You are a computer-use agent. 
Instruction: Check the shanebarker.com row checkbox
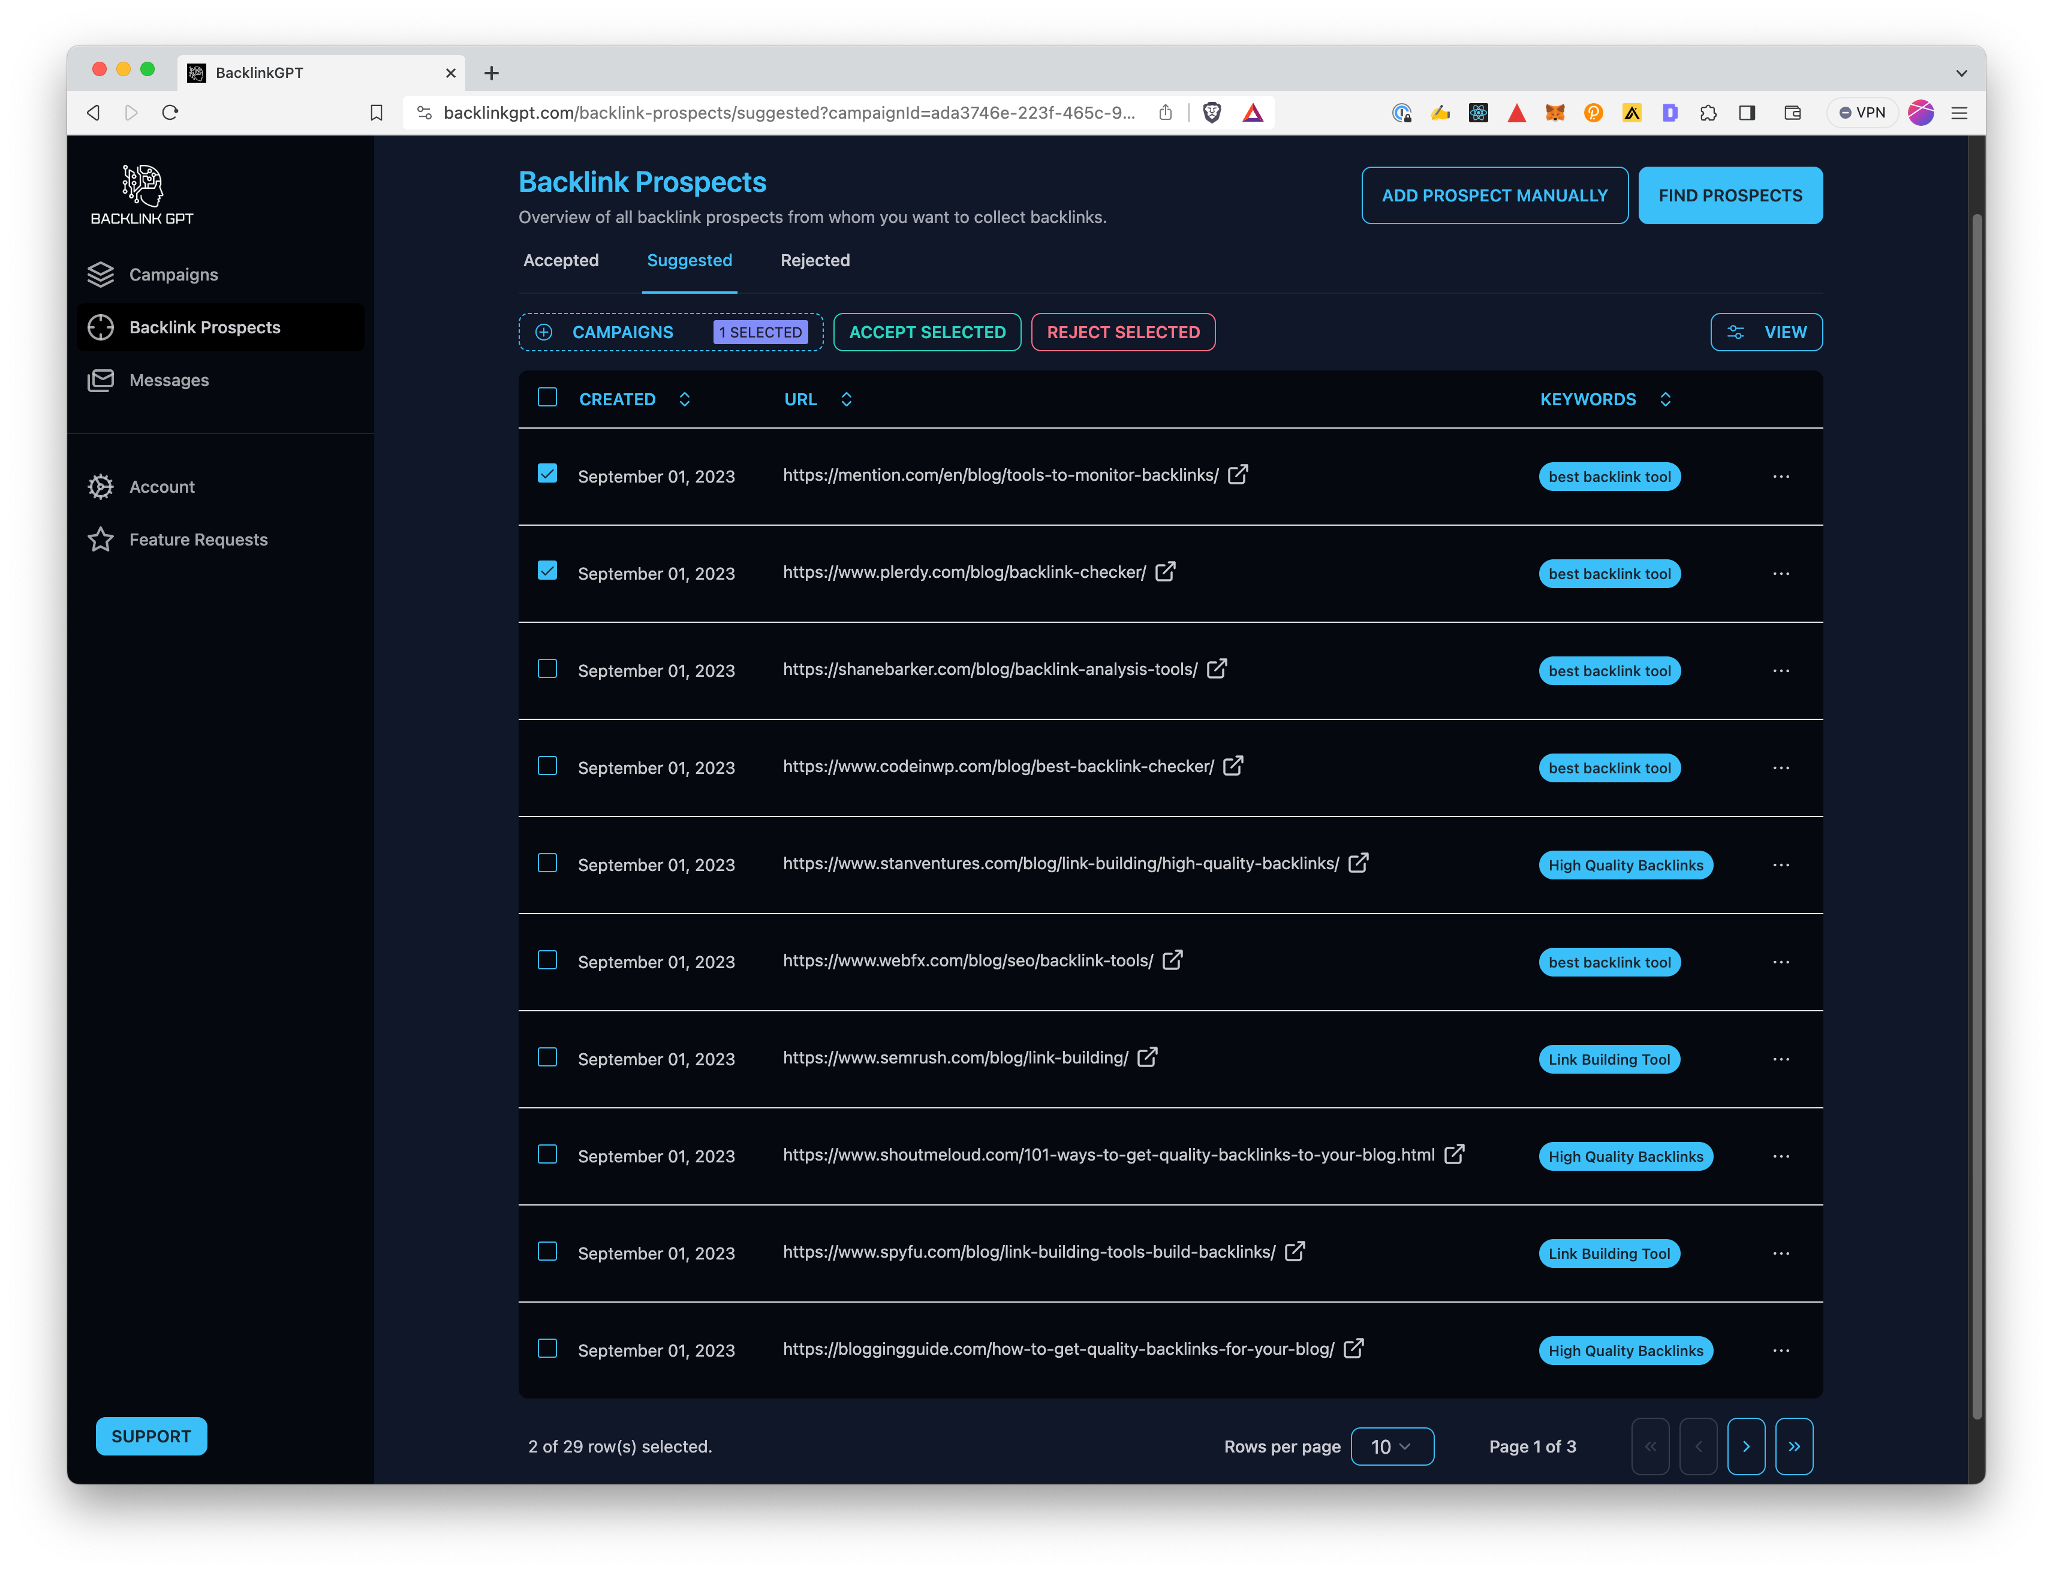548,668
